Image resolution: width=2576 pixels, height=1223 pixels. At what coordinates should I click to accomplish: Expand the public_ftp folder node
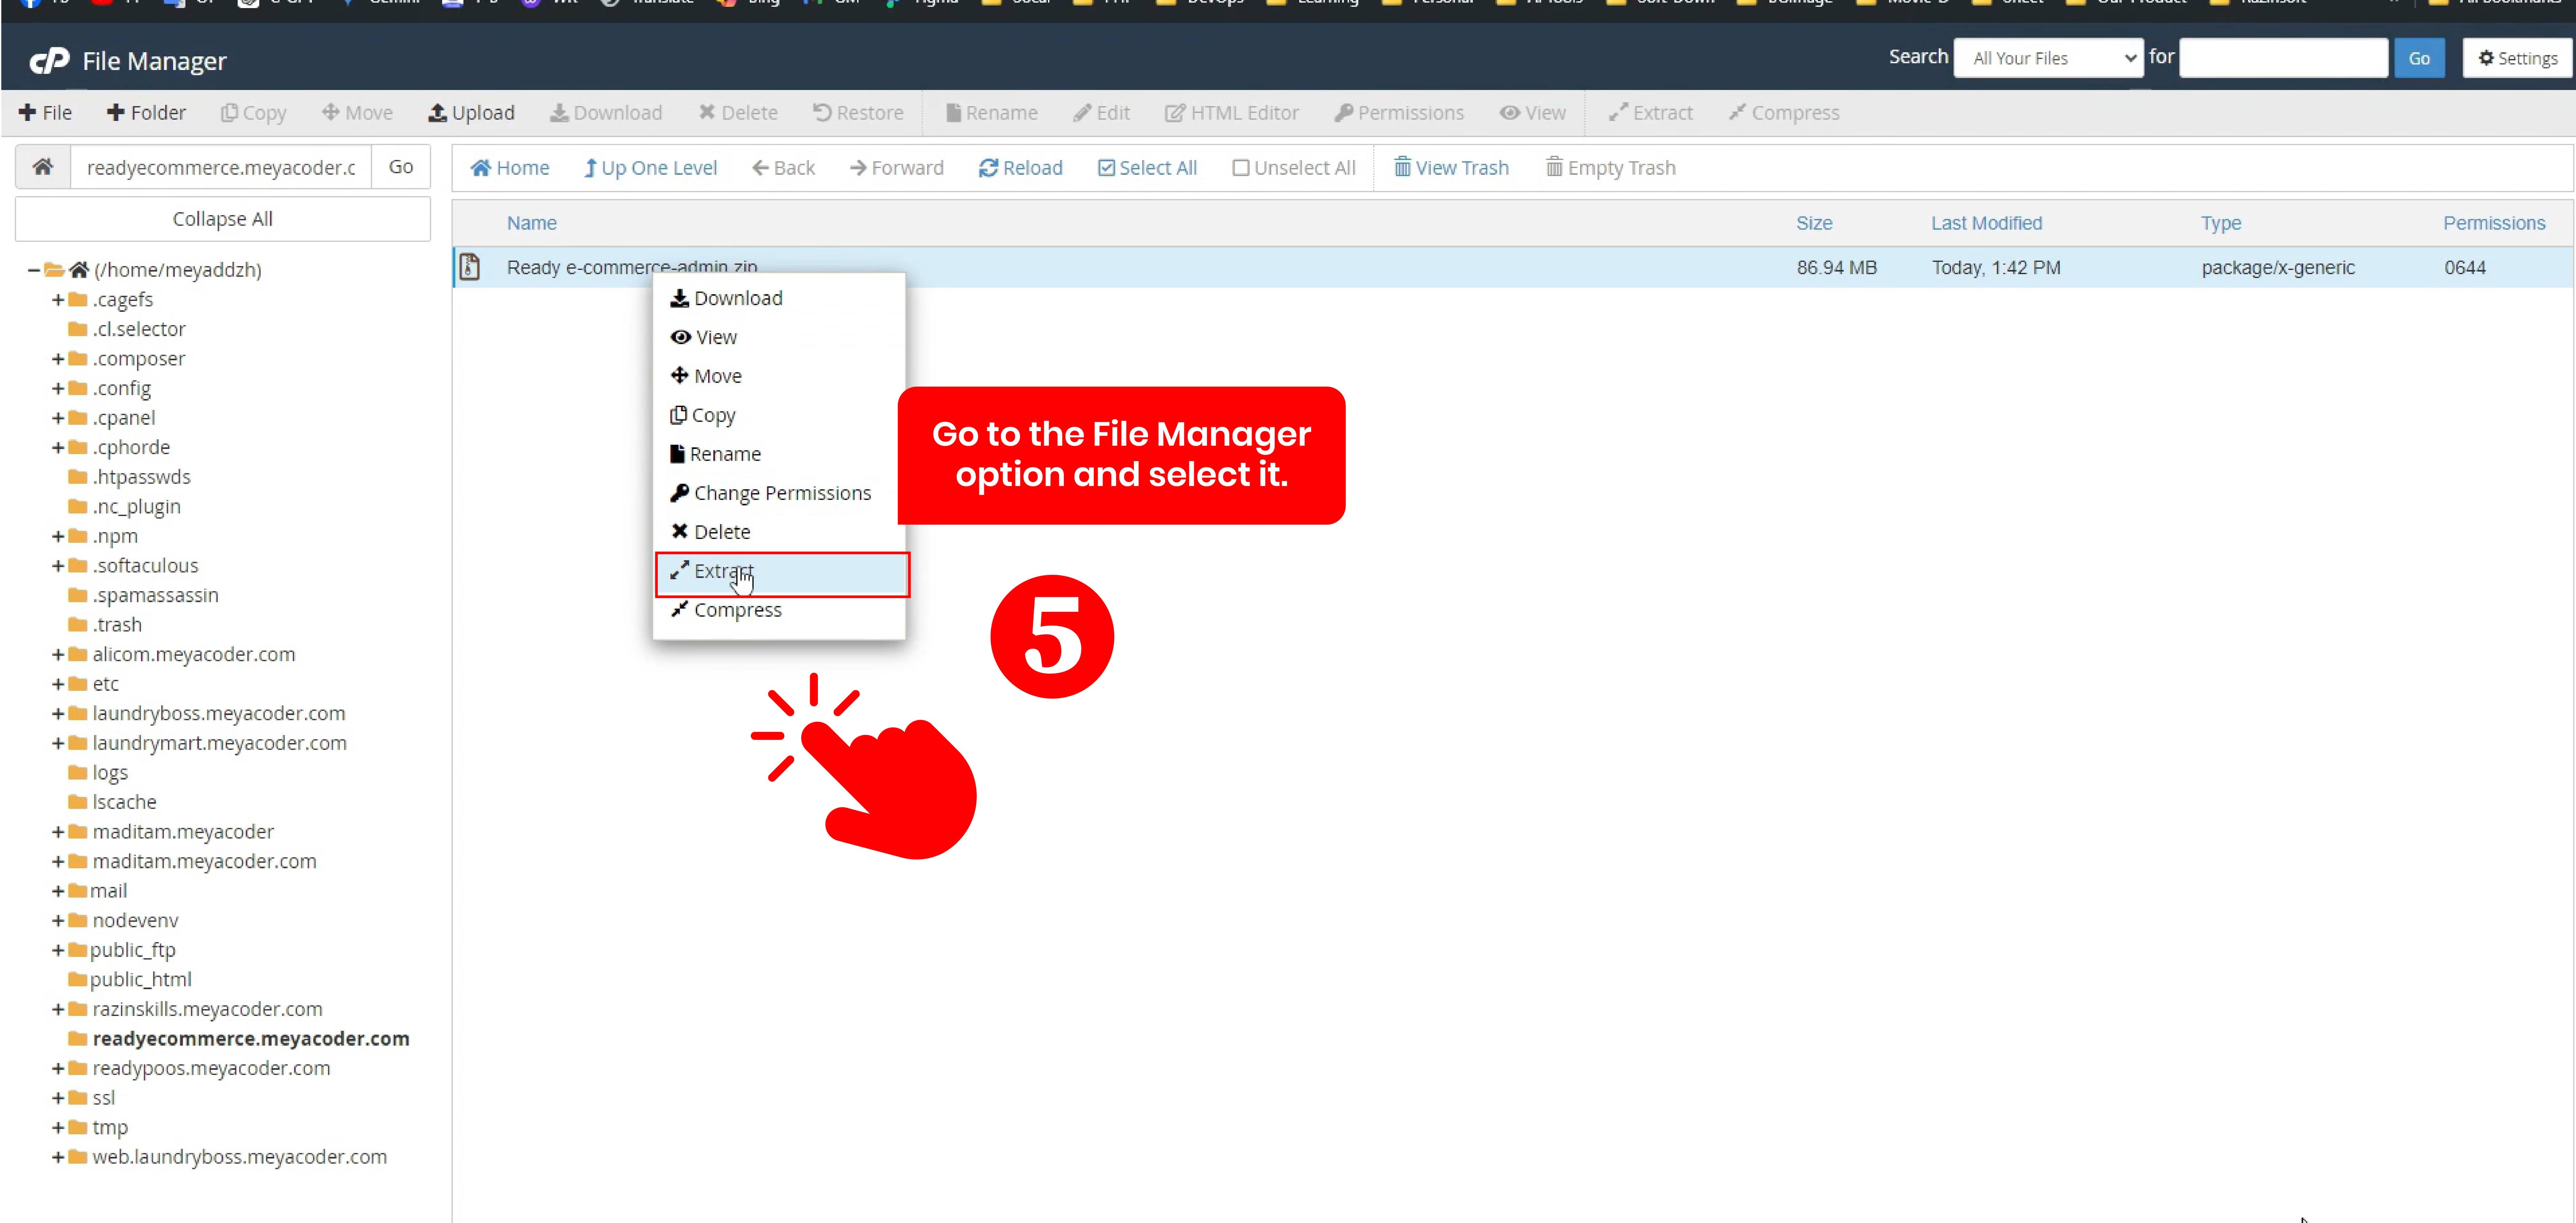(x=58, y=950)
